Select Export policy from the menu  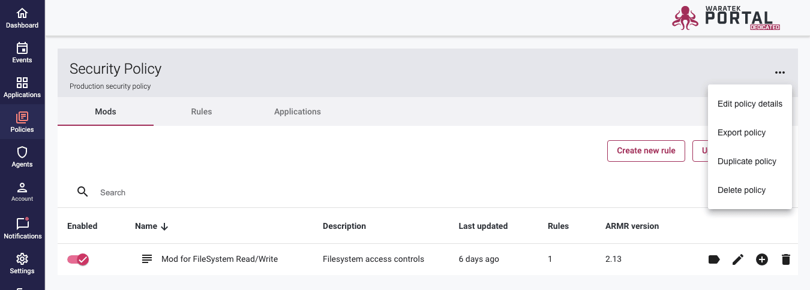click(750, 132)
